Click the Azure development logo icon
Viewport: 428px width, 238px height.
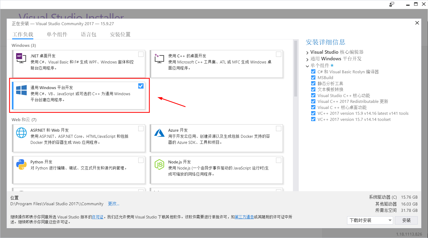click(x=159, y=133)
